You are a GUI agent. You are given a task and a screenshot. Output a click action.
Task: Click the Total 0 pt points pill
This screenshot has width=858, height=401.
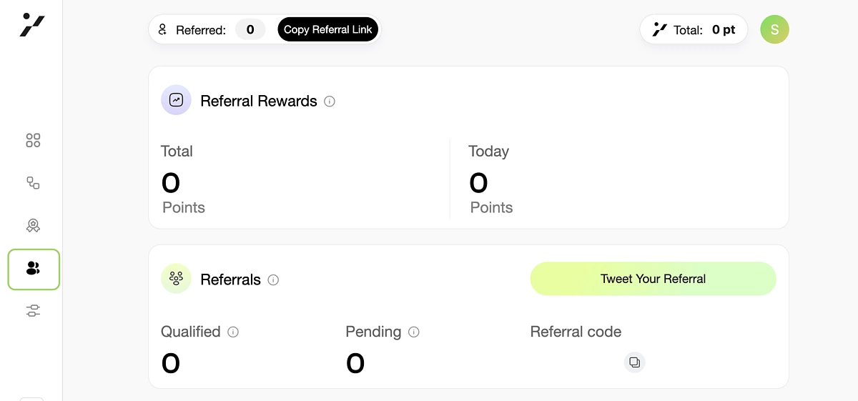694,30
